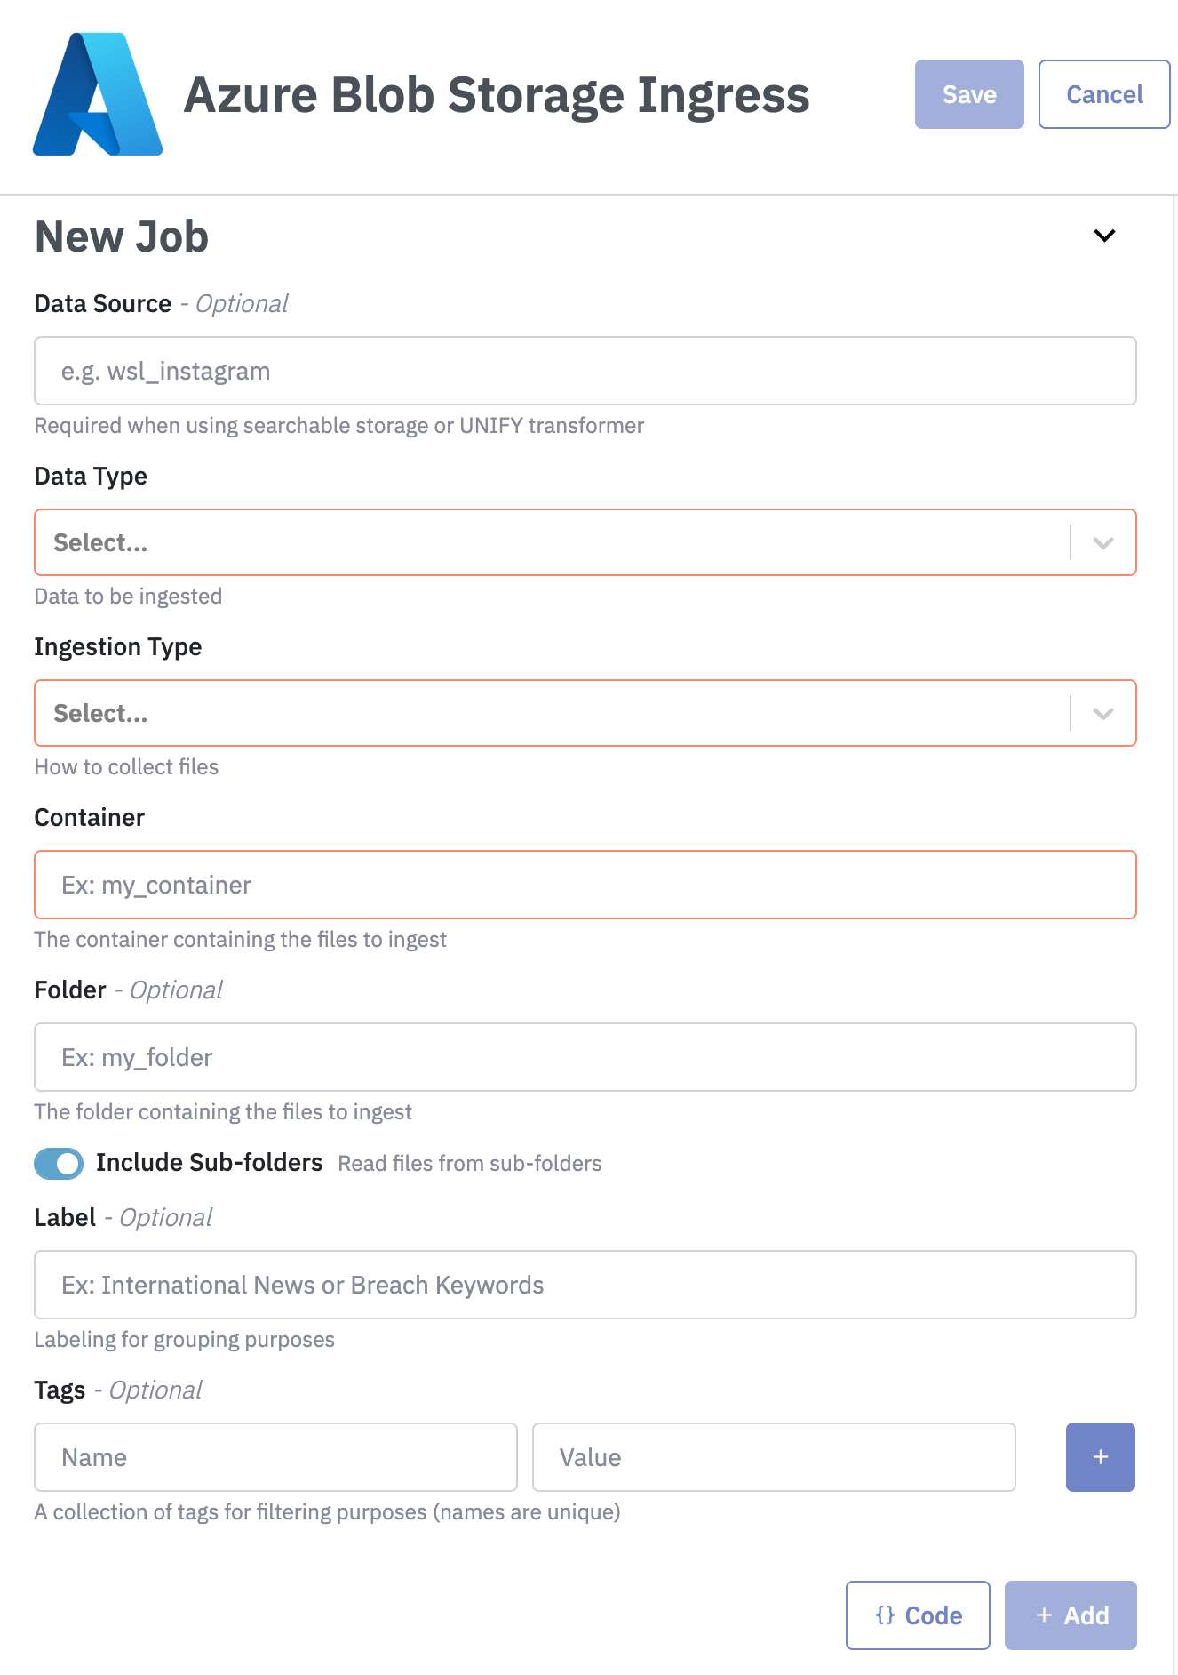Click the tag Value input

[x=773, y=1457]
